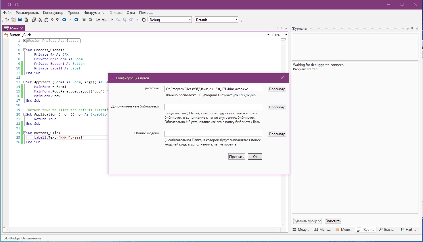This screenshot has height=242, width=423.
Task: Open the Конструктор menu
Action: (53, 13)
